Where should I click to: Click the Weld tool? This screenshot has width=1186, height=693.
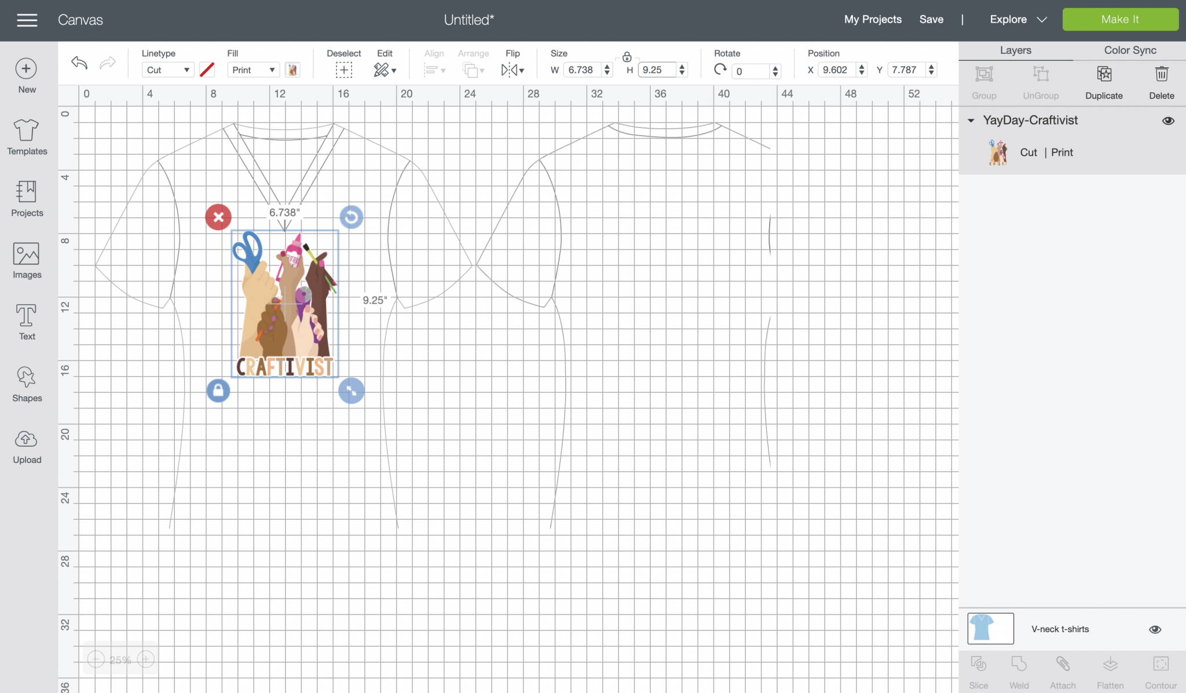point(1019,672)
